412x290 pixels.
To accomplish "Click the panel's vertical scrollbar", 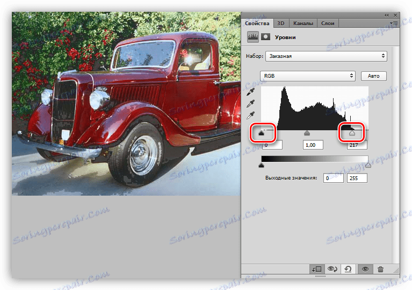I will click(x=395, y=155).
